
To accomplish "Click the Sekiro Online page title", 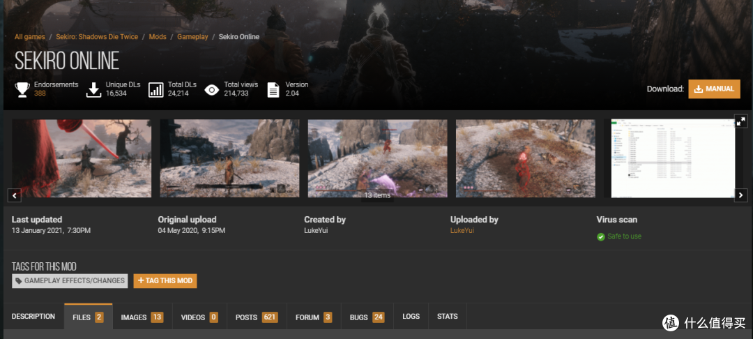I will pyautogui.click(x=67, y=61).
